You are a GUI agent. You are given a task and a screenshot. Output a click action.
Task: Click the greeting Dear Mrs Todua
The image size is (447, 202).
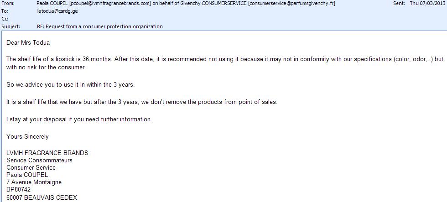coord(28,43)
